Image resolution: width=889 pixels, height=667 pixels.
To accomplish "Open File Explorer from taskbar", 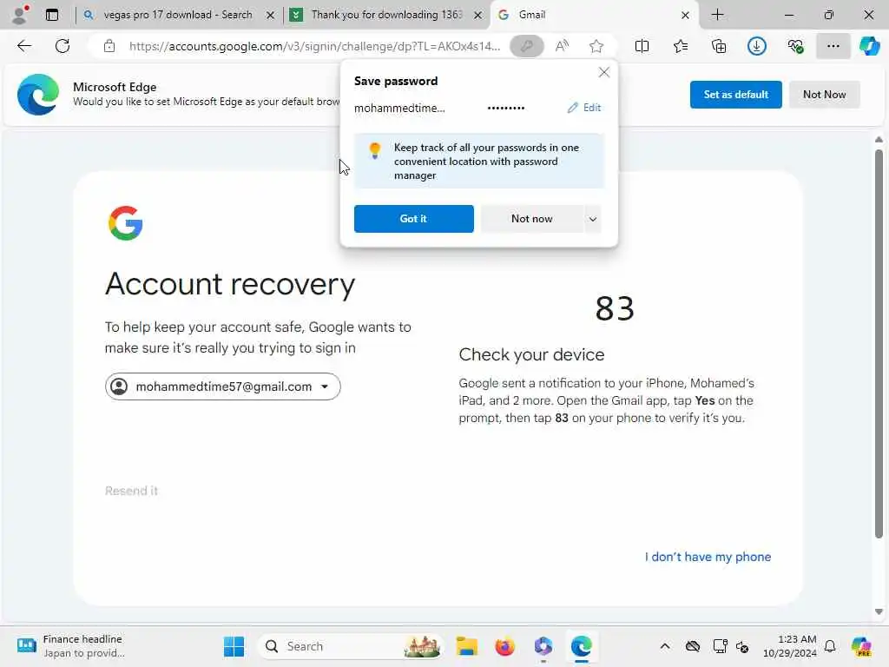I will [x=466, y=646].
